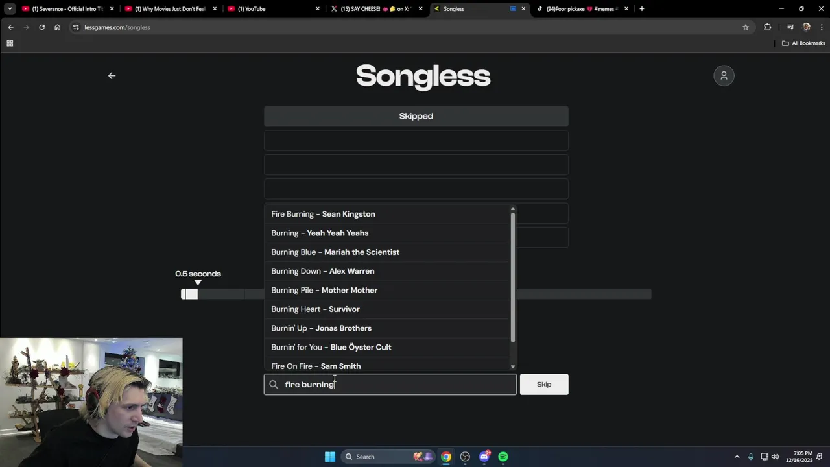830x467 pixels.
Task: Close the Severance tab
Action: click(112, 9)
